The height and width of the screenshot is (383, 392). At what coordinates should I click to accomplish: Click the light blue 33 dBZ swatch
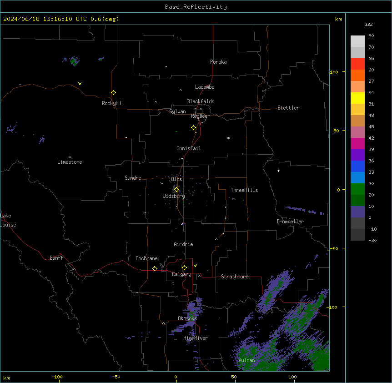point(357,178)
